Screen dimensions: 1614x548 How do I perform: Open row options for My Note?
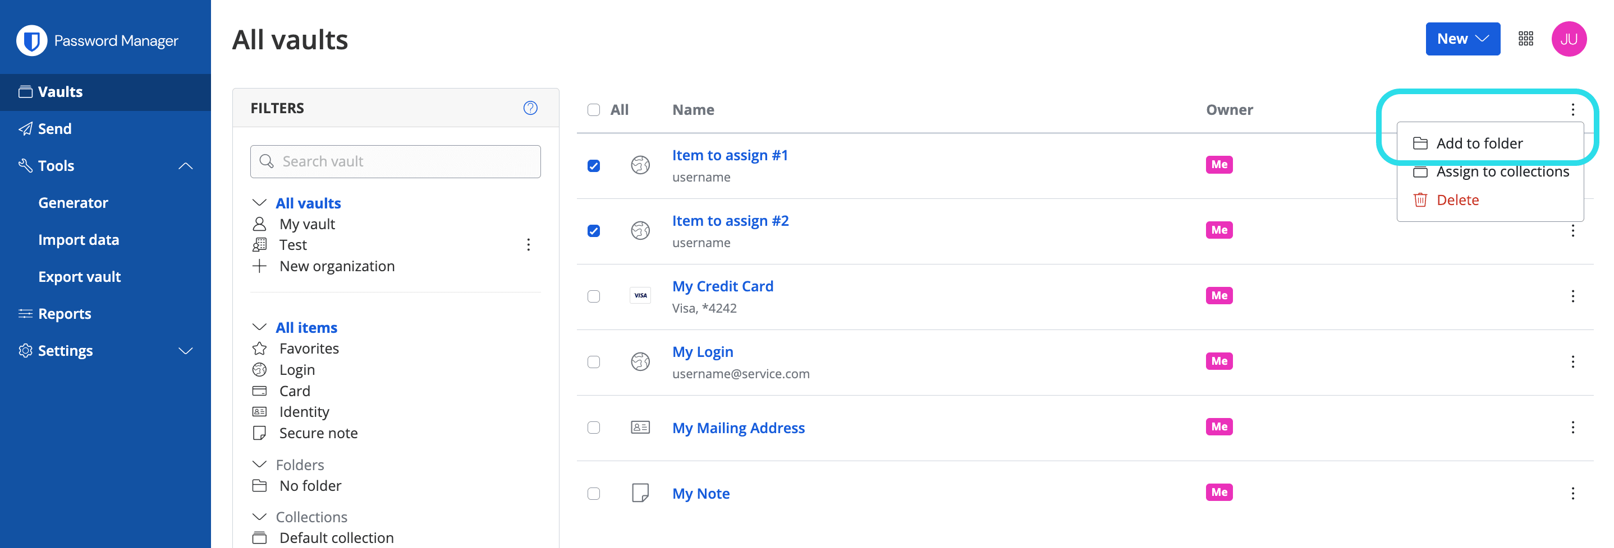click(1572, 493)
